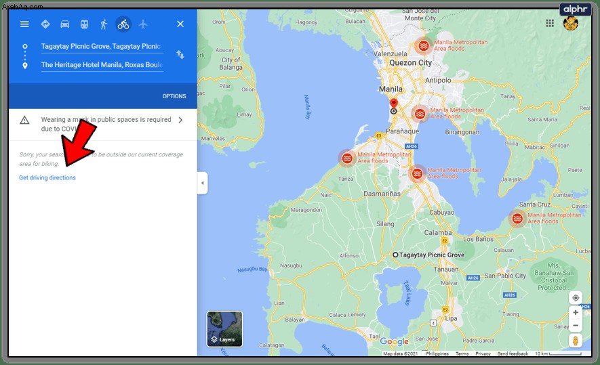Close the directions panel

click(180, 24)
